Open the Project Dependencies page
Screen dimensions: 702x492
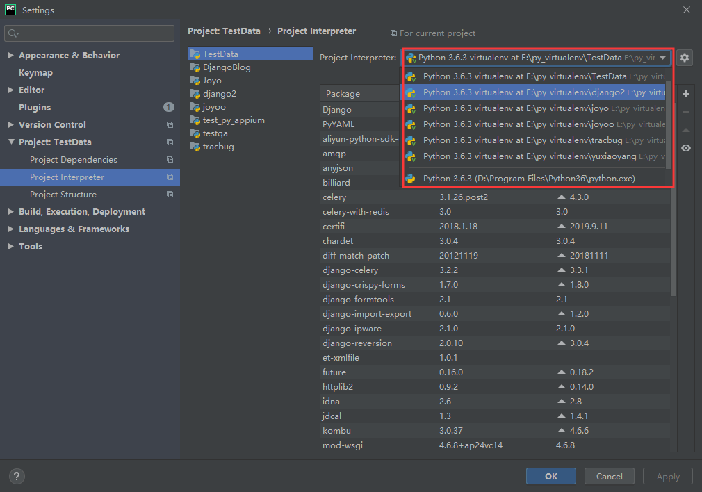[x=74, y=160]
